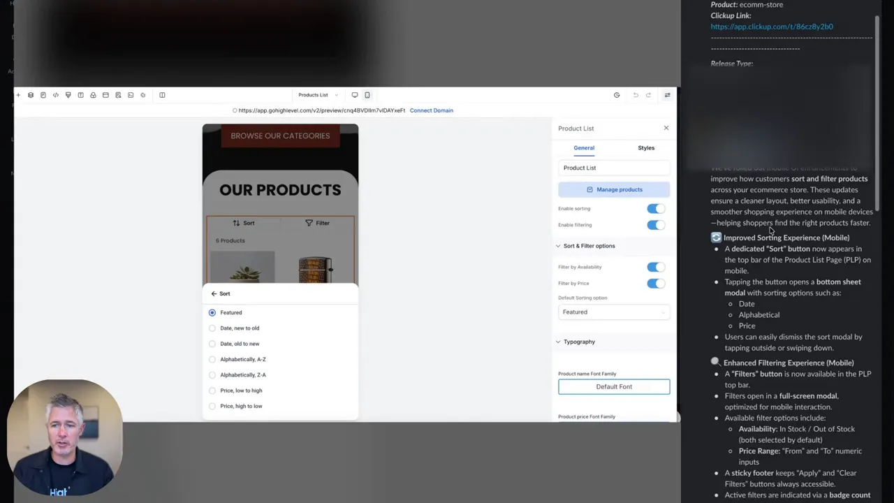
Task: Click the Product List name field
Action: tap(614, 168)
